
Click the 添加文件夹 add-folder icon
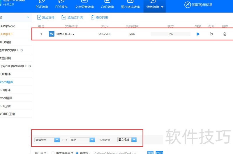click(63, 17)
